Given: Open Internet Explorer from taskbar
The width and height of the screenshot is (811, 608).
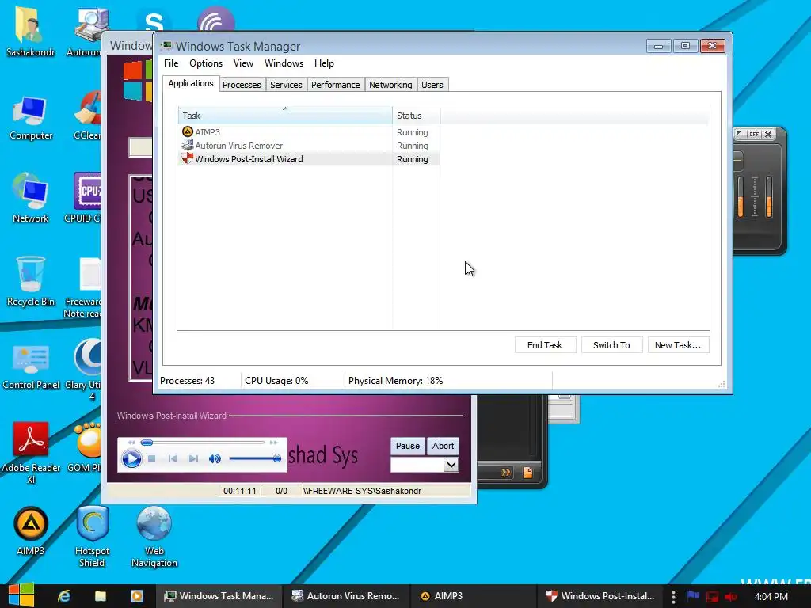Looking at the screenshot, I should tap(64, 596).
